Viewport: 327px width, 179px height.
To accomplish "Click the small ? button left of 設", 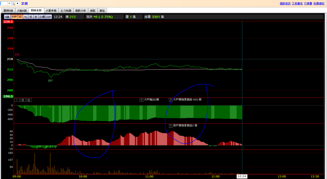I will [17, 100].
